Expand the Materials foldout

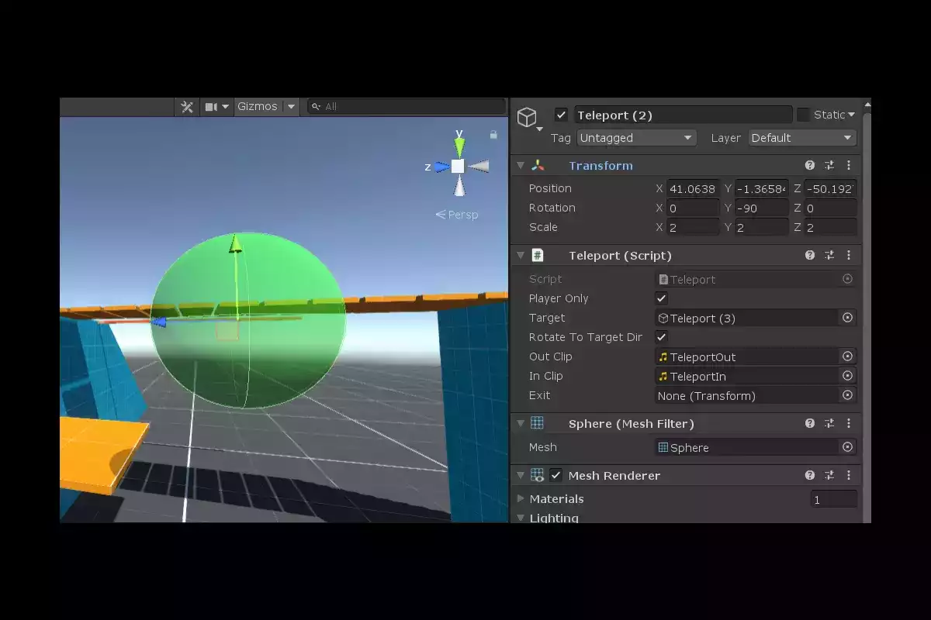[x=521, y=499]
